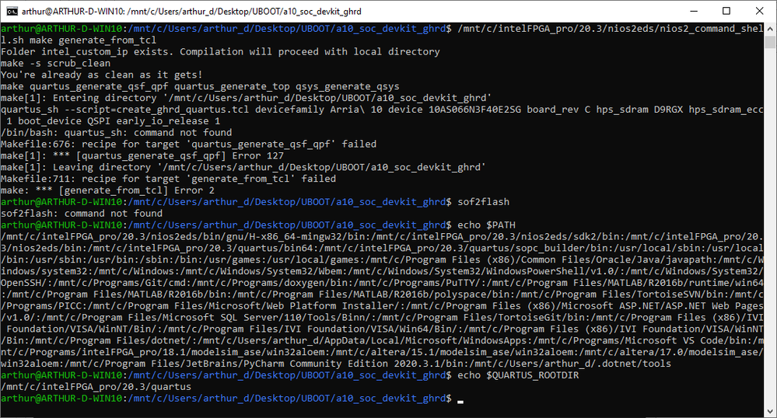Click 'make -s scrub_clean' line
The width and height of the screenshot is (777, 418).
click(55, 64)
